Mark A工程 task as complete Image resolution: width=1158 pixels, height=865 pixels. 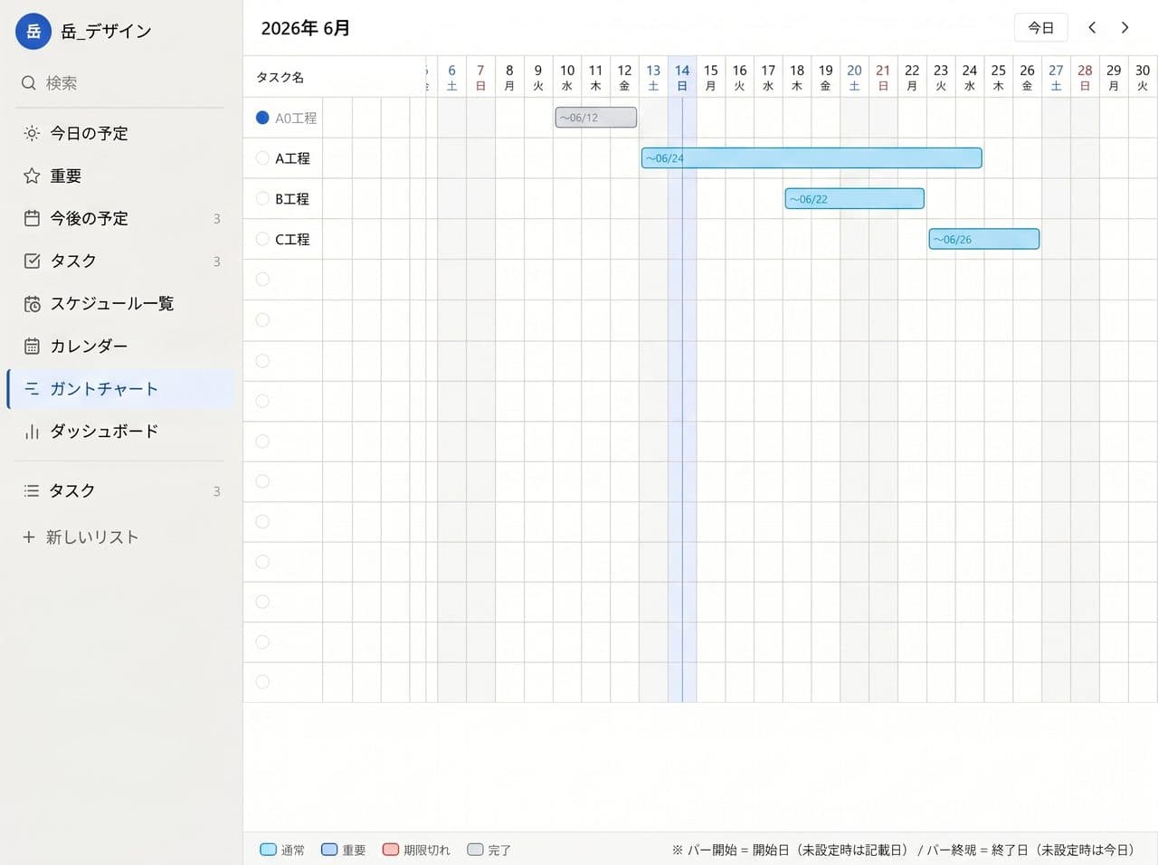[x=262, y=157]
